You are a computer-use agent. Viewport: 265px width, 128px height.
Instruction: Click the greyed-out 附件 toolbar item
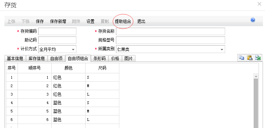76,22
